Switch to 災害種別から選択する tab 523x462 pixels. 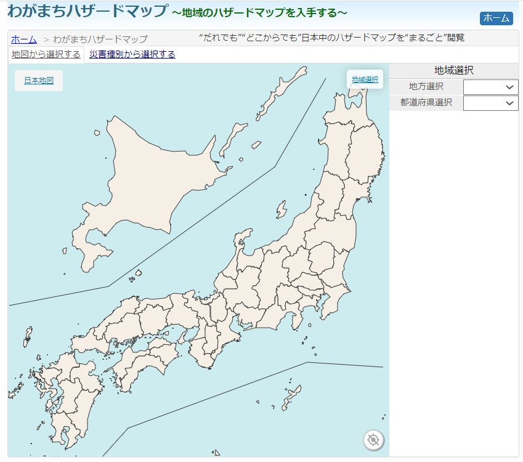tap(132, 54)
